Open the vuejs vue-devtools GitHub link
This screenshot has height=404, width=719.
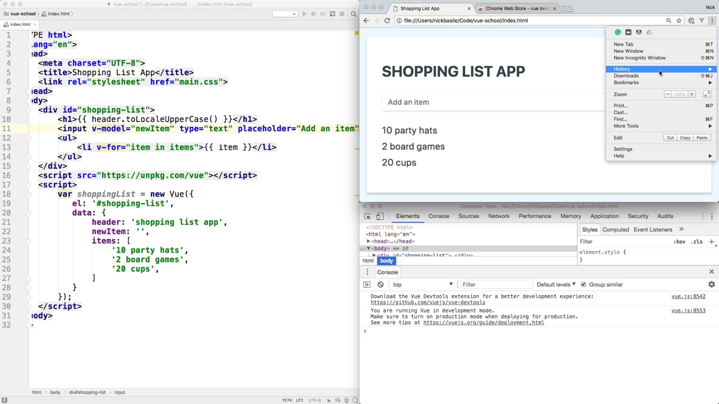click(428, 302)
